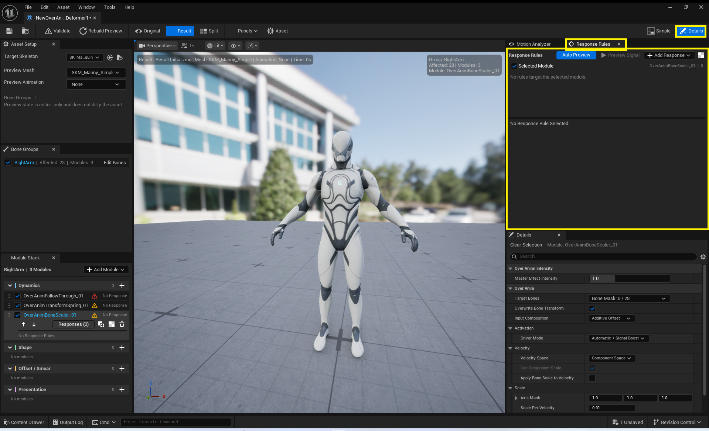Screen dimensions: 709x431
Task: Adjust the Master Effect Intensity slider
Action: [x=629, y=279]
